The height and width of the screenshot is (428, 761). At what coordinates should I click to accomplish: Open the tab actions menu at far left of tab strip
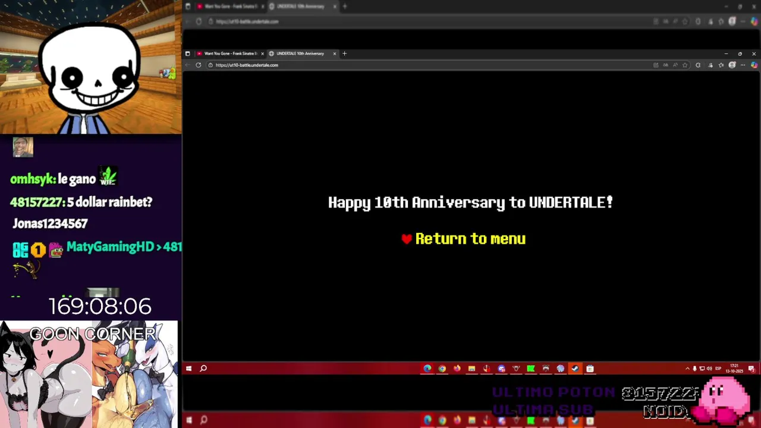(188, 53)
